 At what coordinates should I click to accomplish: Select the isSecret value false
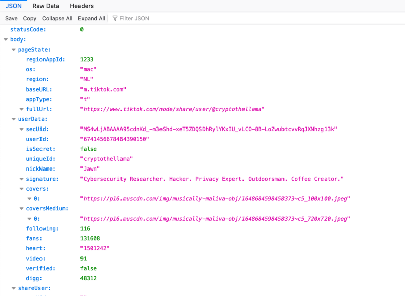coord(88,149)
